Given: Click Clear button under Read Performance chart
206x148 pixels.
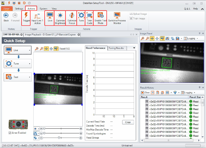Looking at the screenshot, I should click(128, 122).
